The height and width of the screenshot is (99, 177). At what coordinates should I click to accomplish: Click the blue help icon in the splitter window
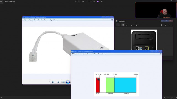tap(112, 20)
